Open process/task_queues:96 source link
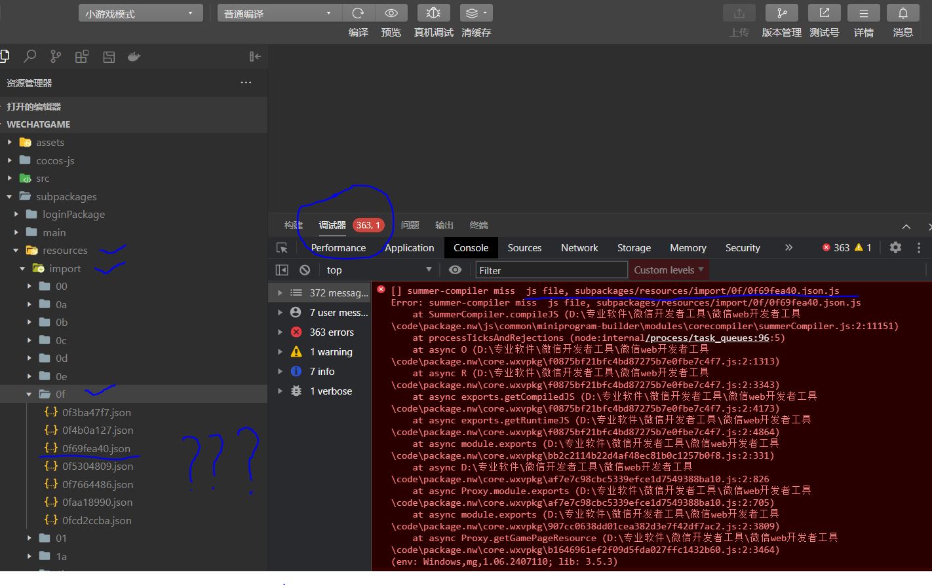This screenshot has width=932, height=585. tap(707, 338)
